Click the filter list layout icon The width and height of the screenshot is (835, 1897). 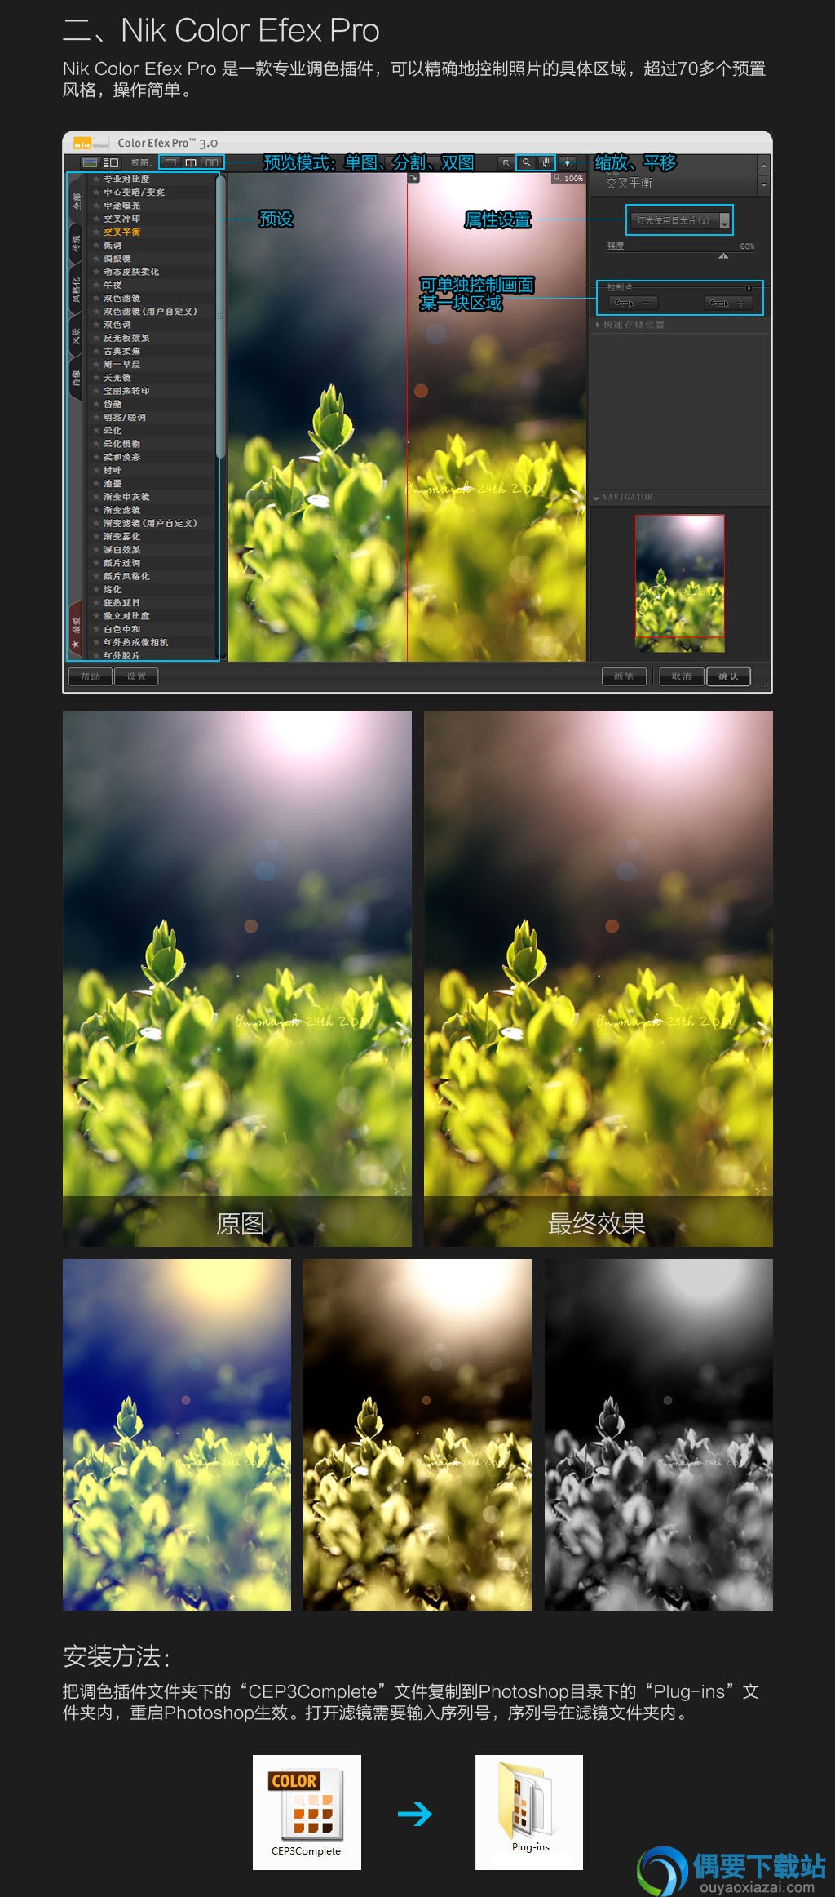click(112, 163)
